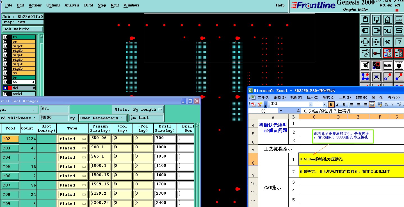This screenshot has width=404, height=207.
Task: Click the Board Thickness 4800 field
Action: point(54,118)
